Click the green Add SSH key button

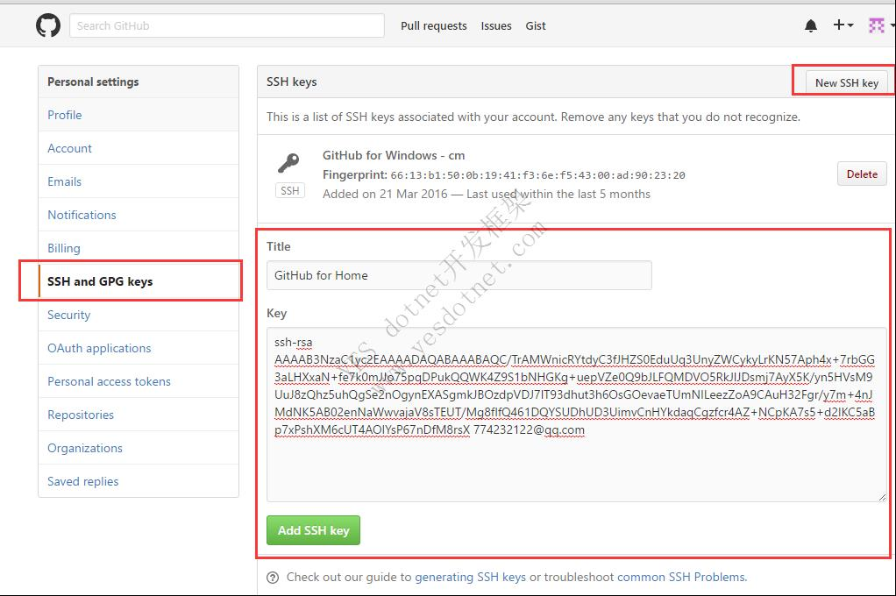tap(313, 530)
